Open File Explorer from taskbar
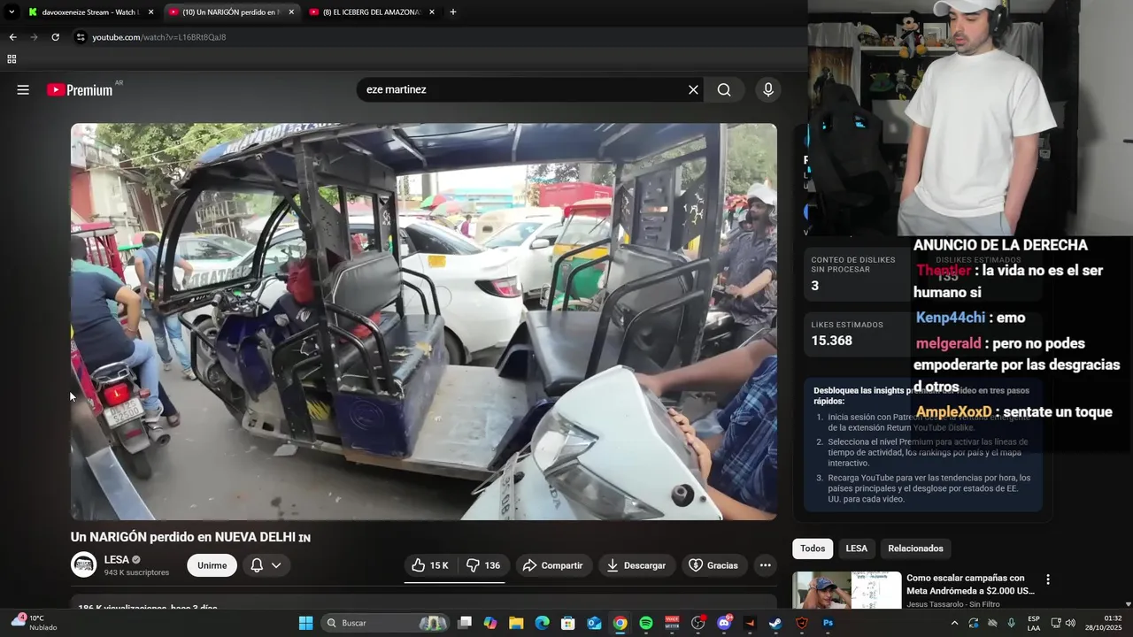 (x=516, y=623)
